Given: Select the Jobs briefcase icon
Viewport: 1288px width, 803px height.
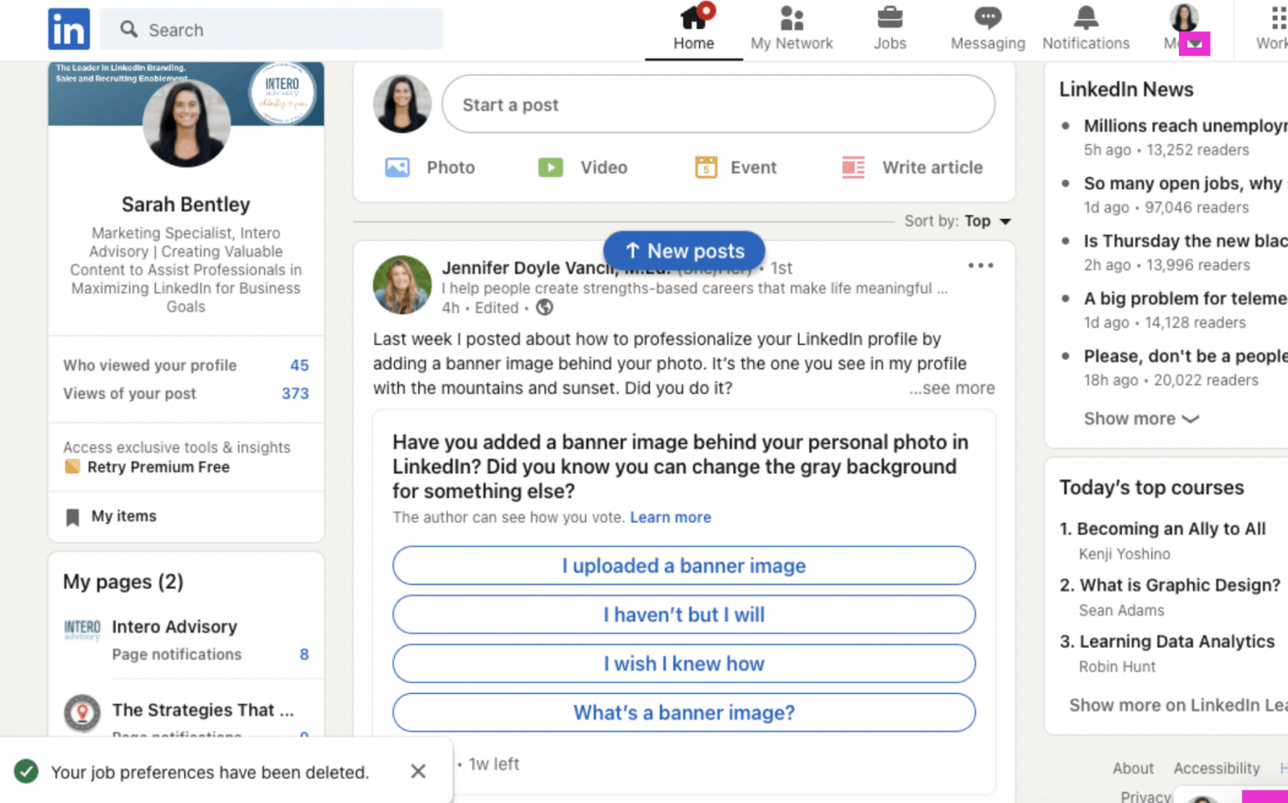Looking at the screenshot, I should [890, 18].
